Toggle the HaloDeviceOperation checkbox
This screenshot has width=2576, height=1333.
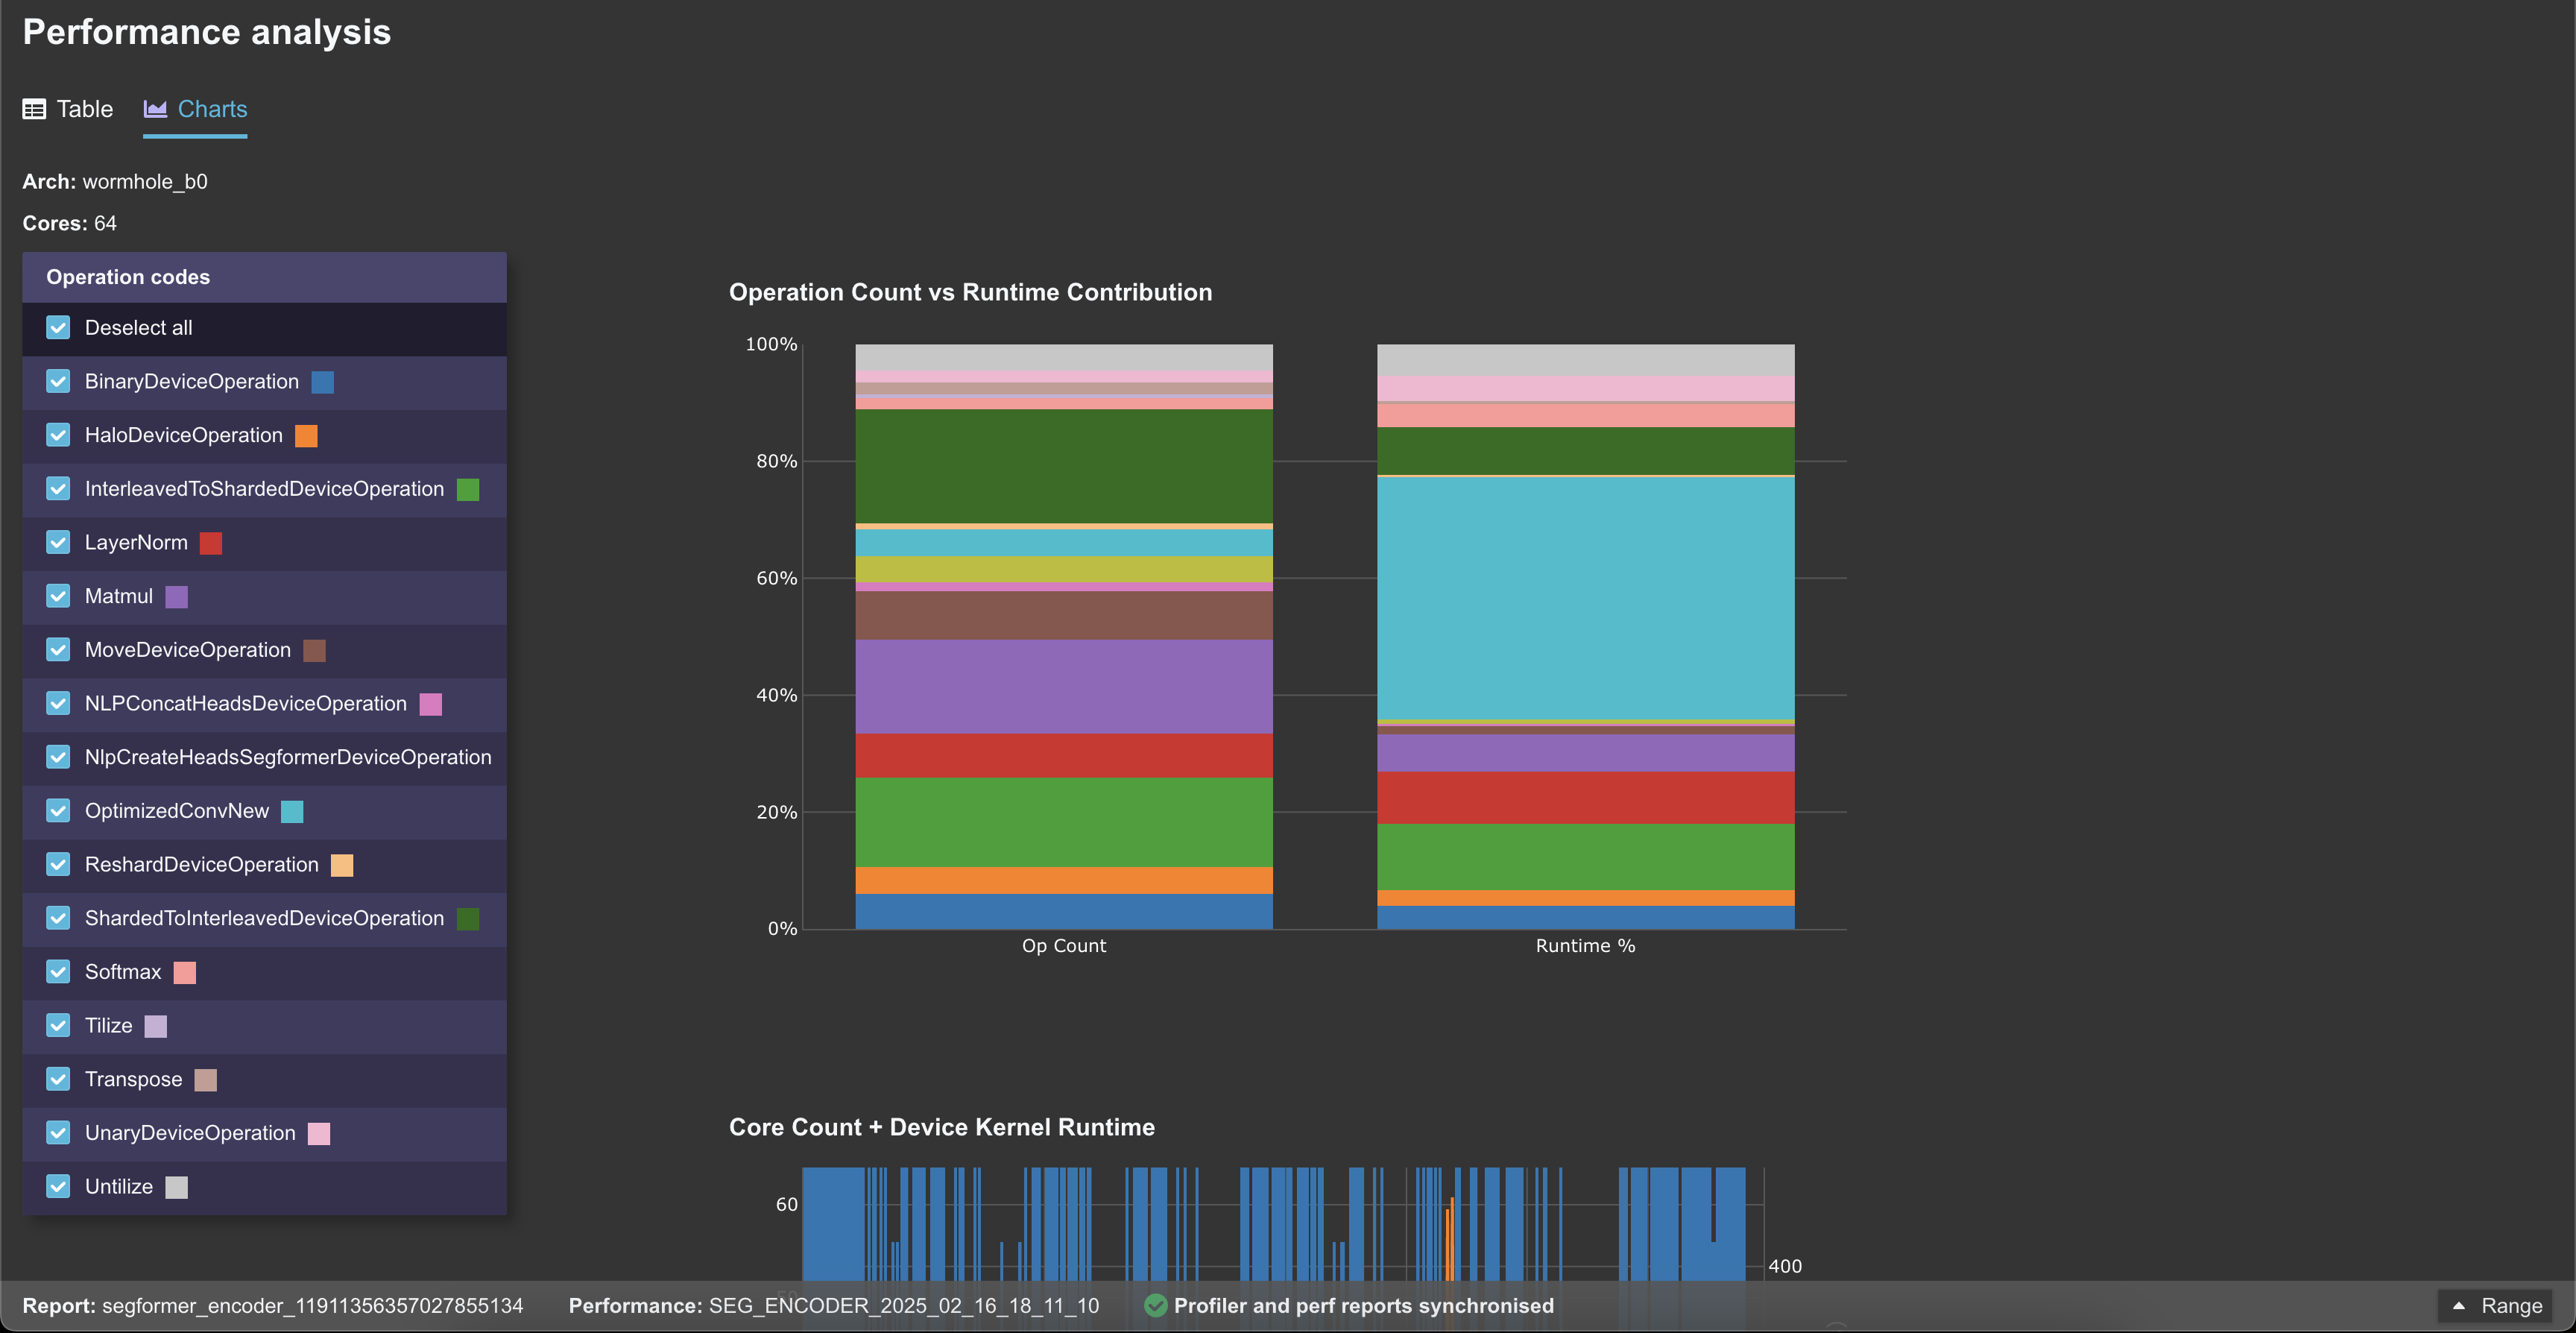(58, 435)
